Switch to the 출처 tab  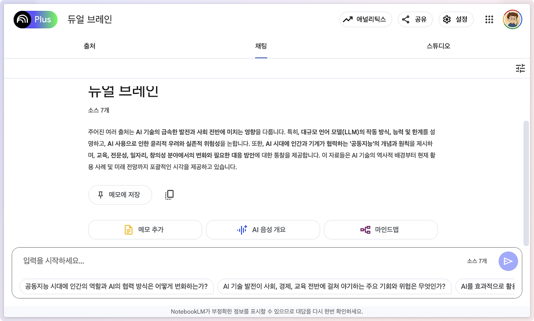pyautogui.click(x=90, y=46)
